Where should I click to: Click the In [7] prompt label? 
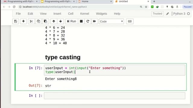[x=36, y=68]
